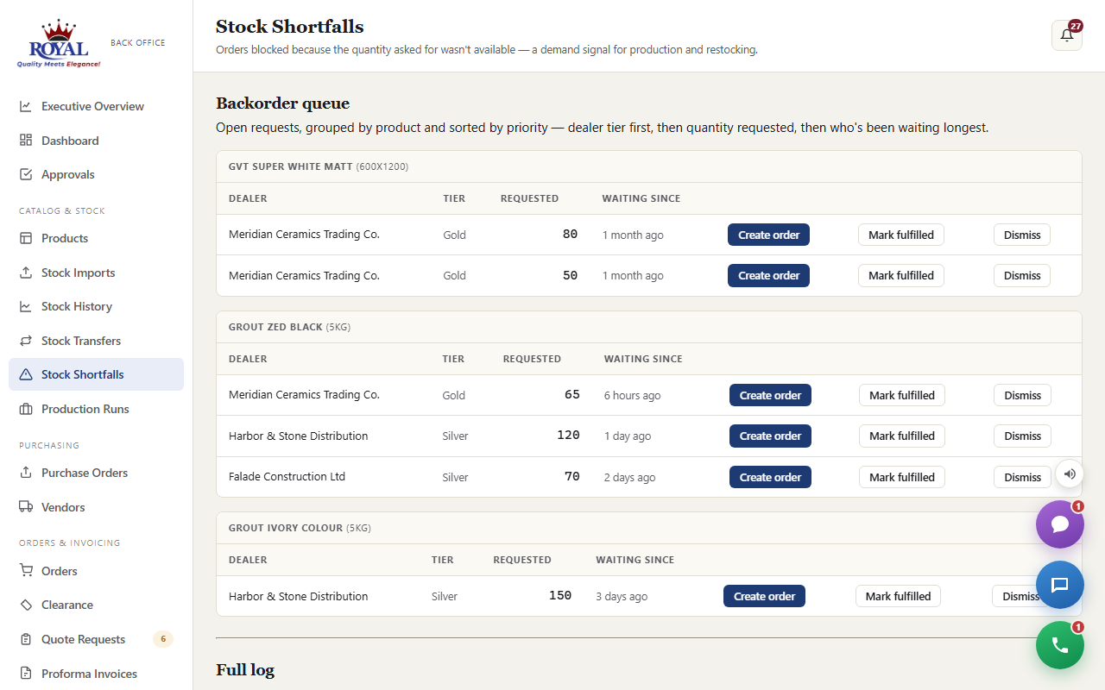This screenshot has height=690, width=1105.
Task: Click the Stock History line-chart icon
Action: pyautogui.click(x=26, y=306)
